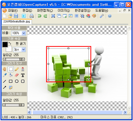Start scroll capture from the toolbar
Image resolution: width=133 pixels, height=121 pixels.
[65, 16]
